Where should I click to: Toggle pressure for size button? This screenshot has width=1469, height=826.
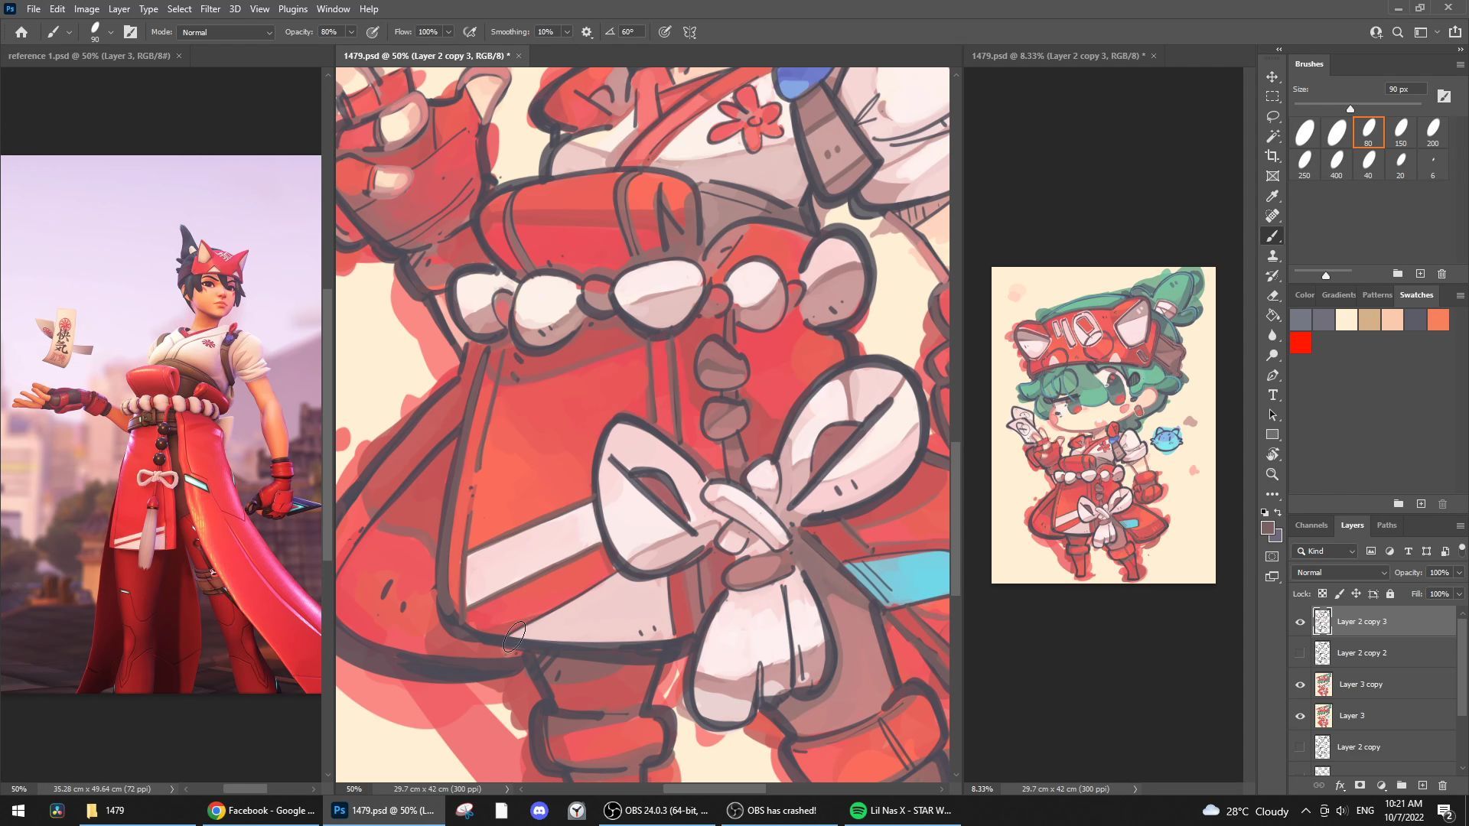pos(665,32)
